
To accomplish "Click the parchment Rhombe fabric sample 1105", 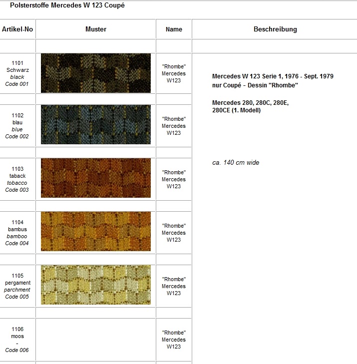I will click(96, 285).
